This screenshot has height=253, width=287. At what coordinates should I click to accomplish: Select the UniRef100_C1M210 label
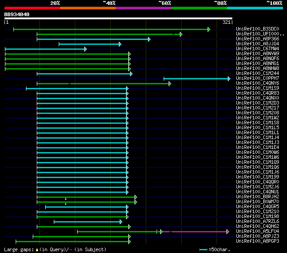[257, 212]
